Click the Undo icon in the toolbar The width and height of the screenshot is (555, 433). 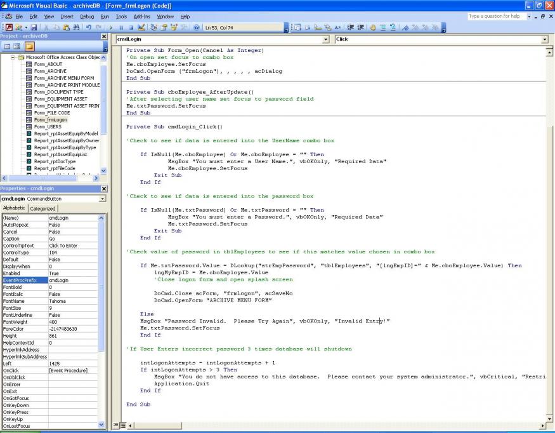click(x=88, y=27)
